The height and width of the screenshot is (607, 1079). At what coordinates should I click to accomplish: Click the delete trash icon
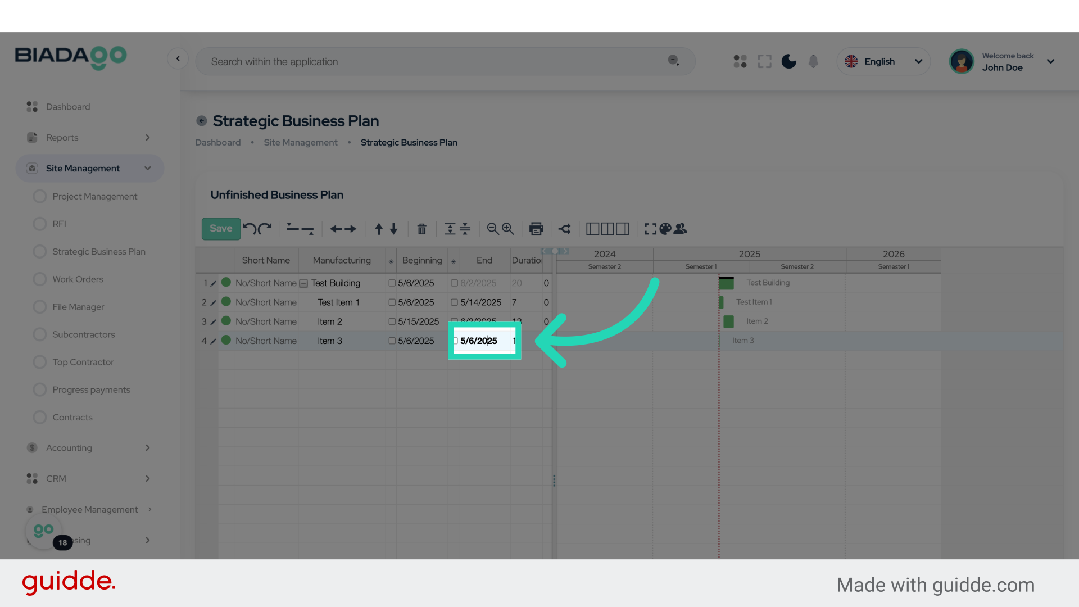(x=421, y=229)
